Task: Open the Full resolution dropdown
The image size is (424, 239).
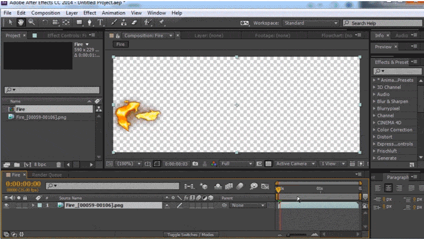Action: (237, 164)
